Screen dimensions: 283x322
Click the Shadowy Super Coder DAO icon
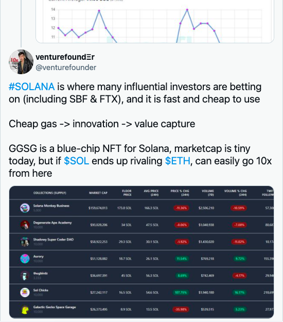coord(25,242)
